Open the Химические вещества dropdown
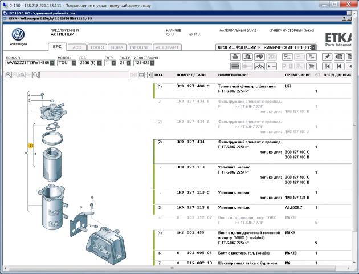 313,47
